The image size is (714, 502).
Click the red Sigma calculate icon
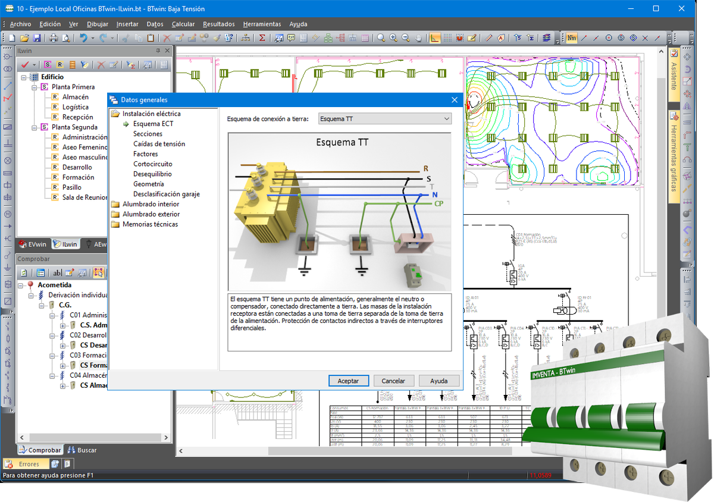coord(262,38)
